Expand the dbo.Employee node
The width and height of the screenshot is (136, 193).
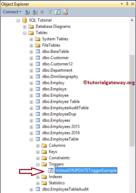coord(31,96)
